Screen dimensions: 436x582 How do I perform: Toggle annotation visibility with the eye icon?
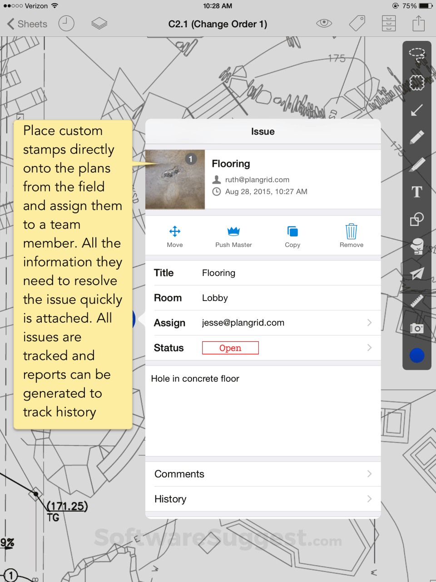(324, 23)
